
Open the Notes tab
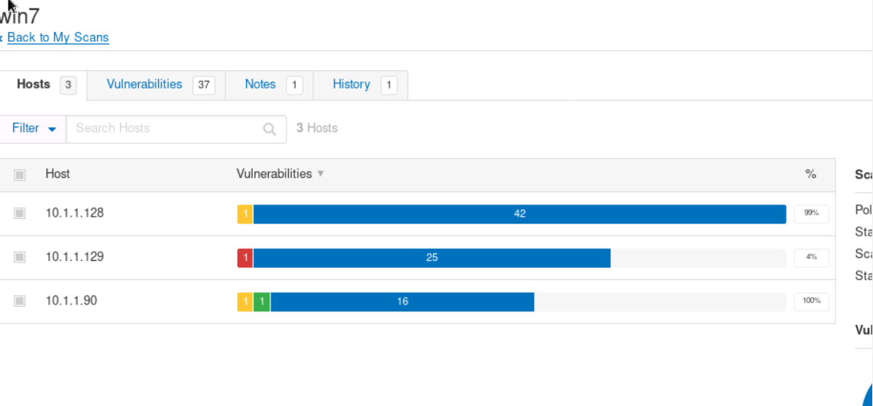tap(260, 85)
